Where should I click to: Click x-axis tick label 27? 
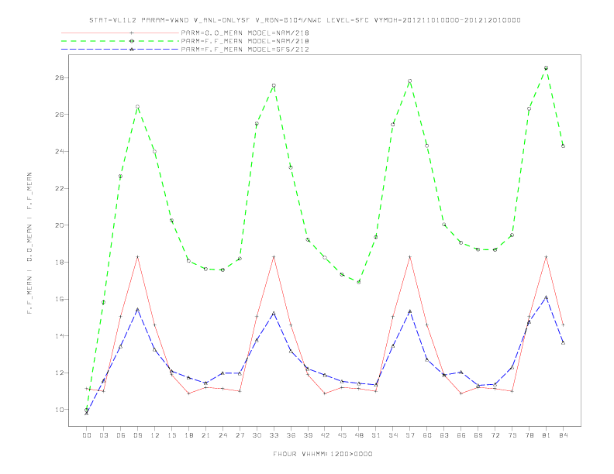pos(240,435)
